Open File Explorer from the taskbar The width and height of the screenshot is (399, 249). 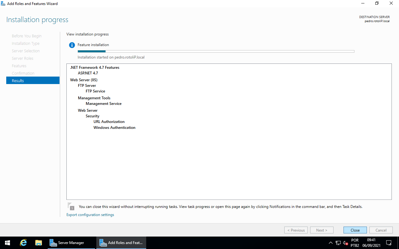click(38, 242)
